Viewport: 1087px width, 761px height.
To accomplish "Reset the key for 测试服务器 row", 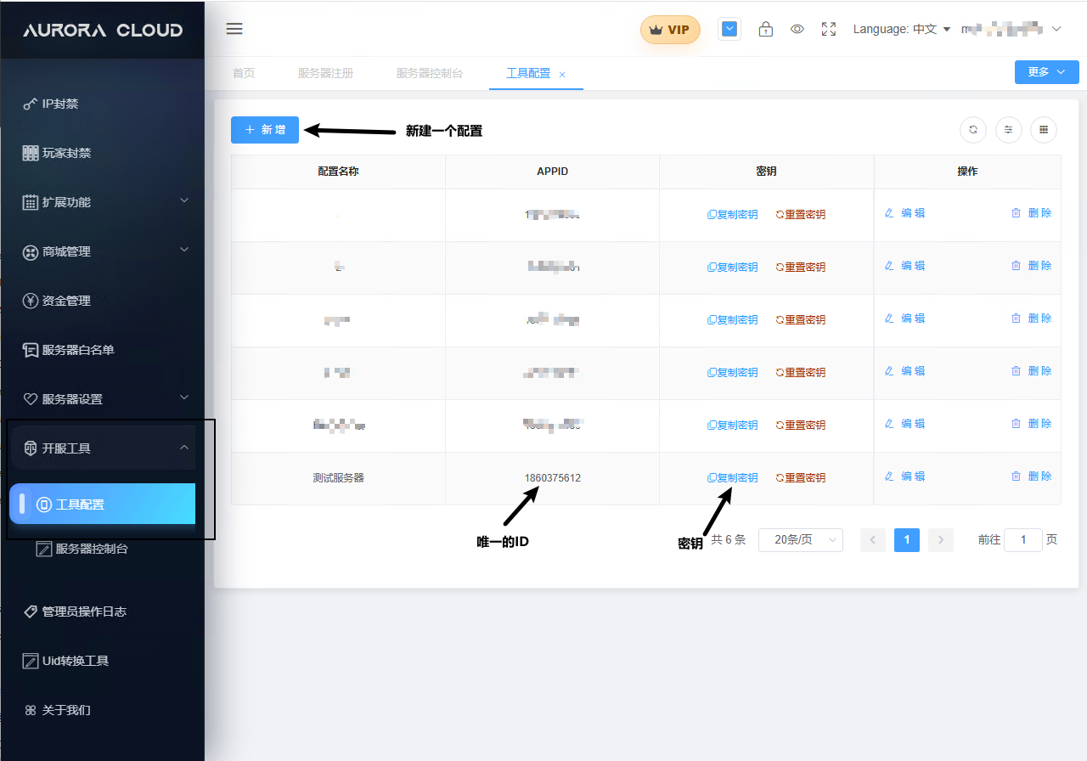I will [x=800, y=477].
